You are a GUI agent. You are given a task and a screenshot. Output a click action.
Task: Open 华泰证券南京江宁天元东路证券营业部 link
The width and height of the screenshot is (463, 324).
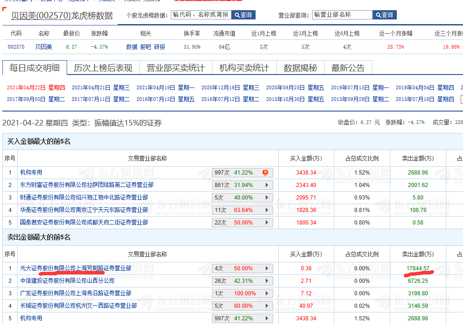point(84,210)
